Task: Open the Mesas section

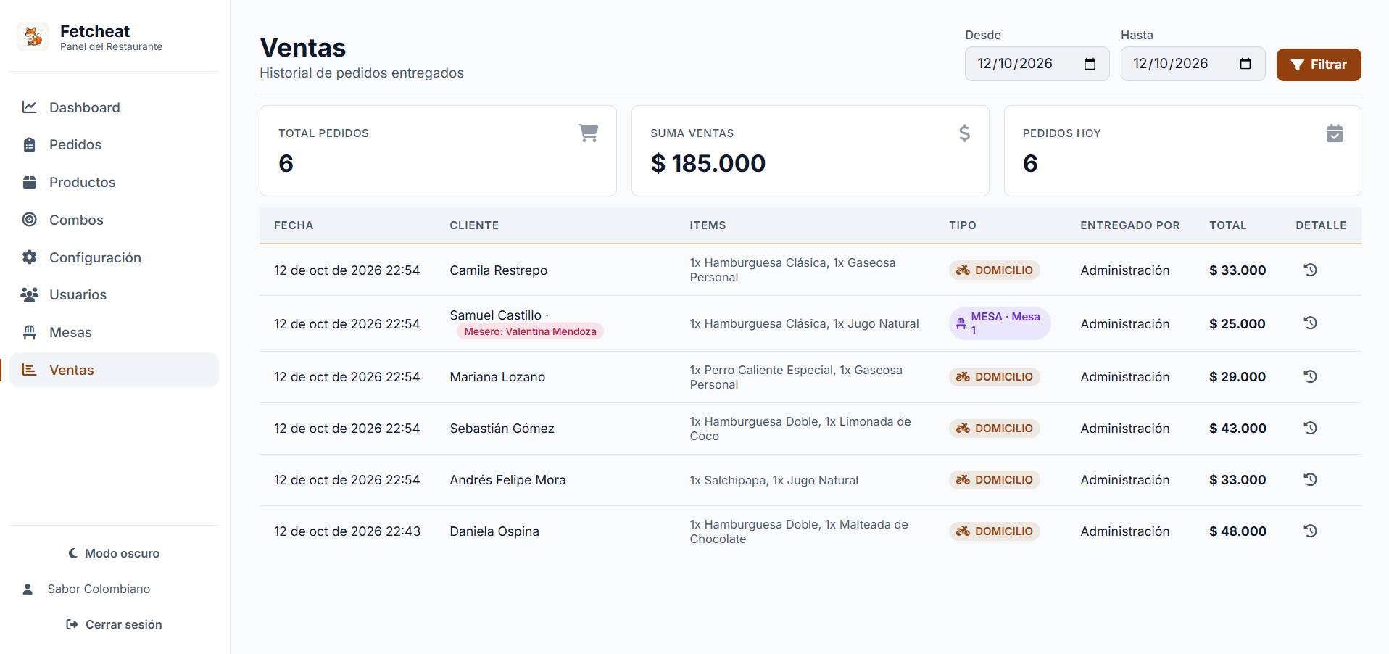Action: coord(114,332)
